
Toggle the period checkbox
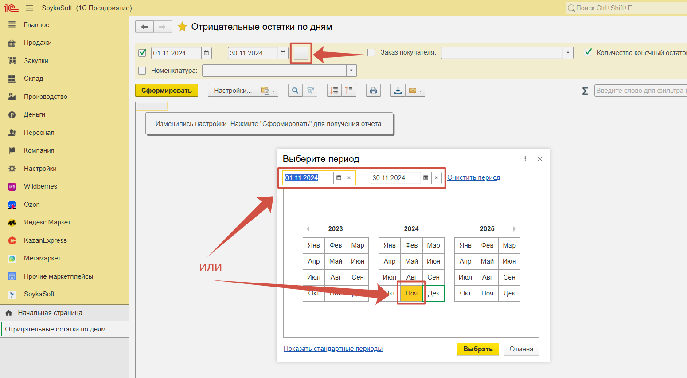pyautogui.click(x=142, y=53)
